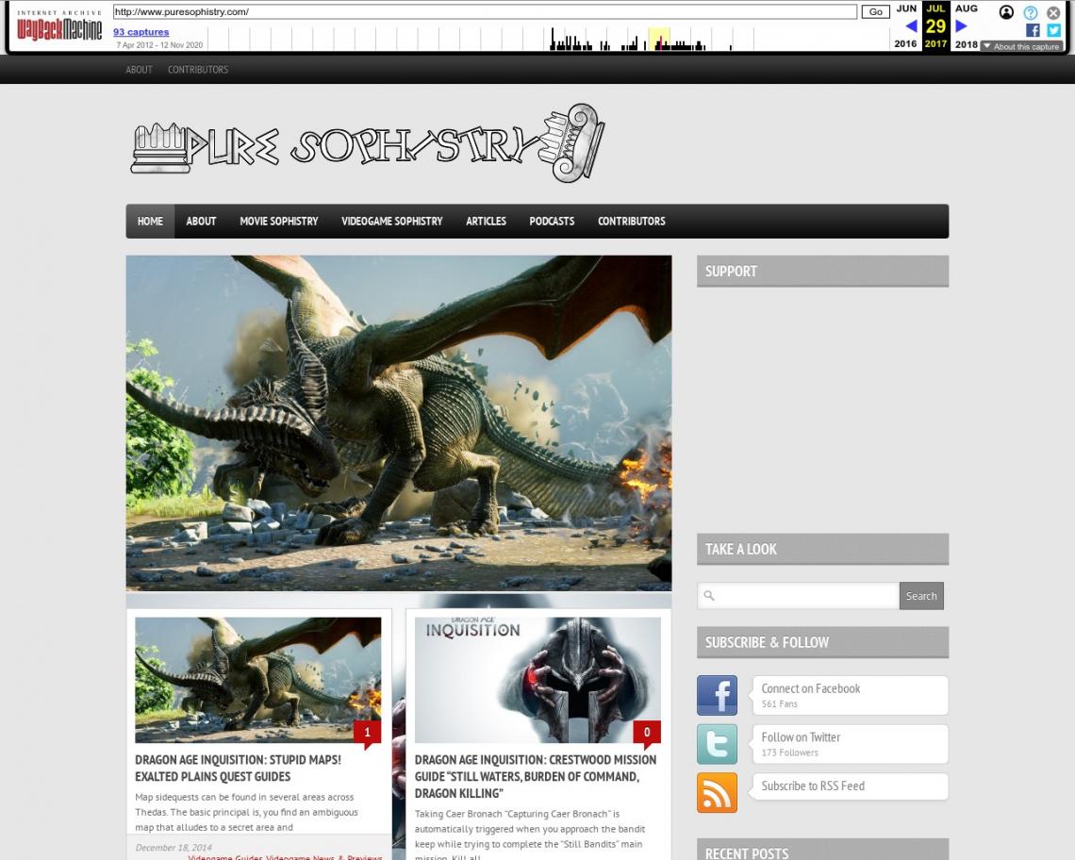Click Connect on Facebook link
Viewport: 1075px width, 860px height.
(x=810, y=688)
